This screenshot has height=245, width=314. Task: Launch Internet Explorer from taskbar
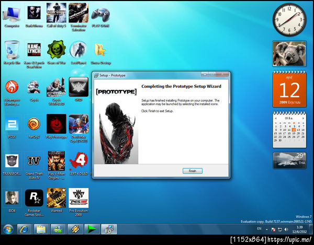point(24,229)
